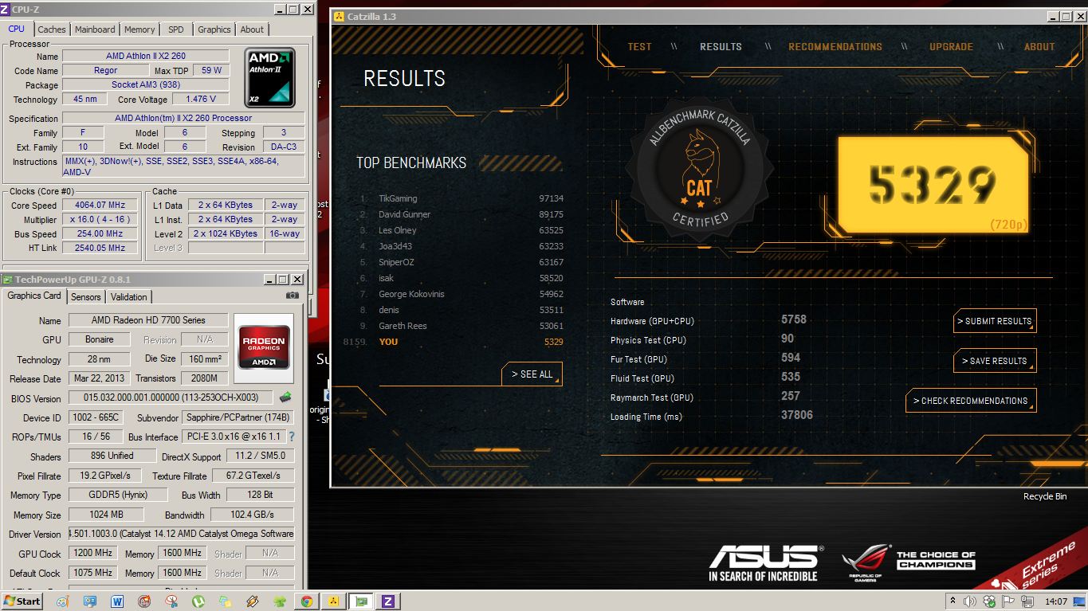Click the Driver Version field in GPU-Z

pyautogui.click(x=181, y=534)
